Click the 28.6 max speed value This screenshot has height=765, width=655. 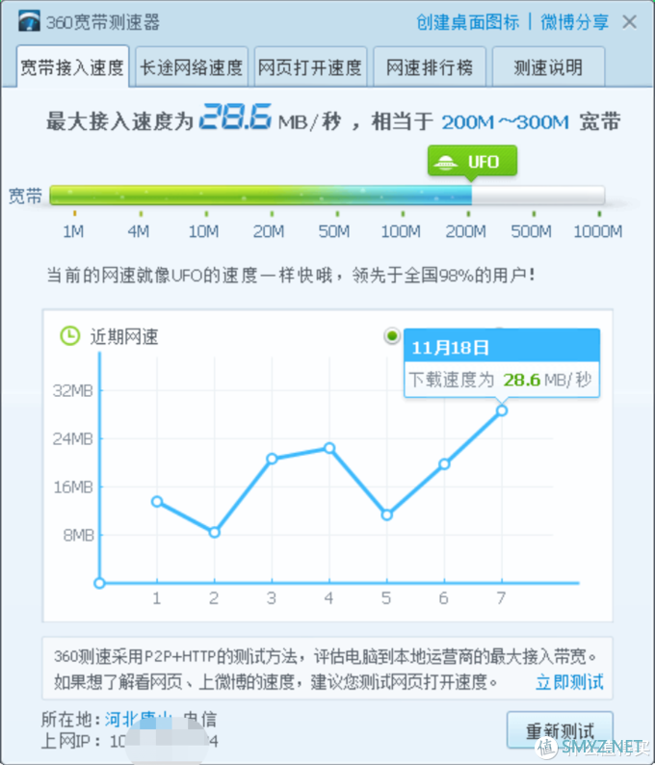235,118
